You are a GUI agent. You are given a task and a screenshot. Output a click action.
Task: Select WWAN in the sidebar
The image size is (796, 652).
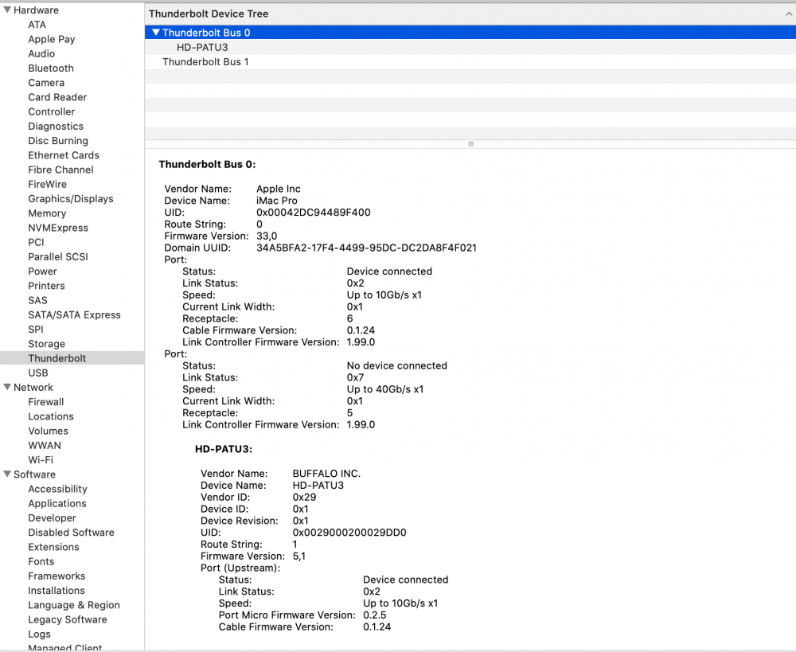point(44,445)
